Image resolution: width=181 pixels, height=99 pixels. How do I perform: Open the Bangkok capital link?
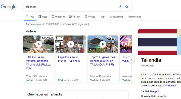155,91
